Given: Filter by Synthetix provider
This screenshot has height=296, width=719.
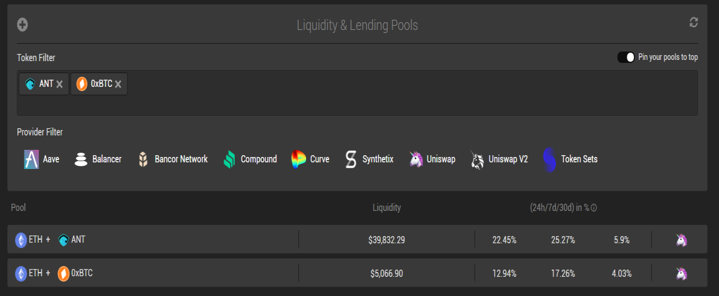Looking at the screenshot, I should [x=369, y=159].
